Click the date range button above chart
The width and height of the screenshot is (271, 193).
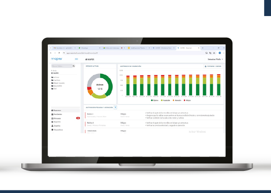pos(213,66)
